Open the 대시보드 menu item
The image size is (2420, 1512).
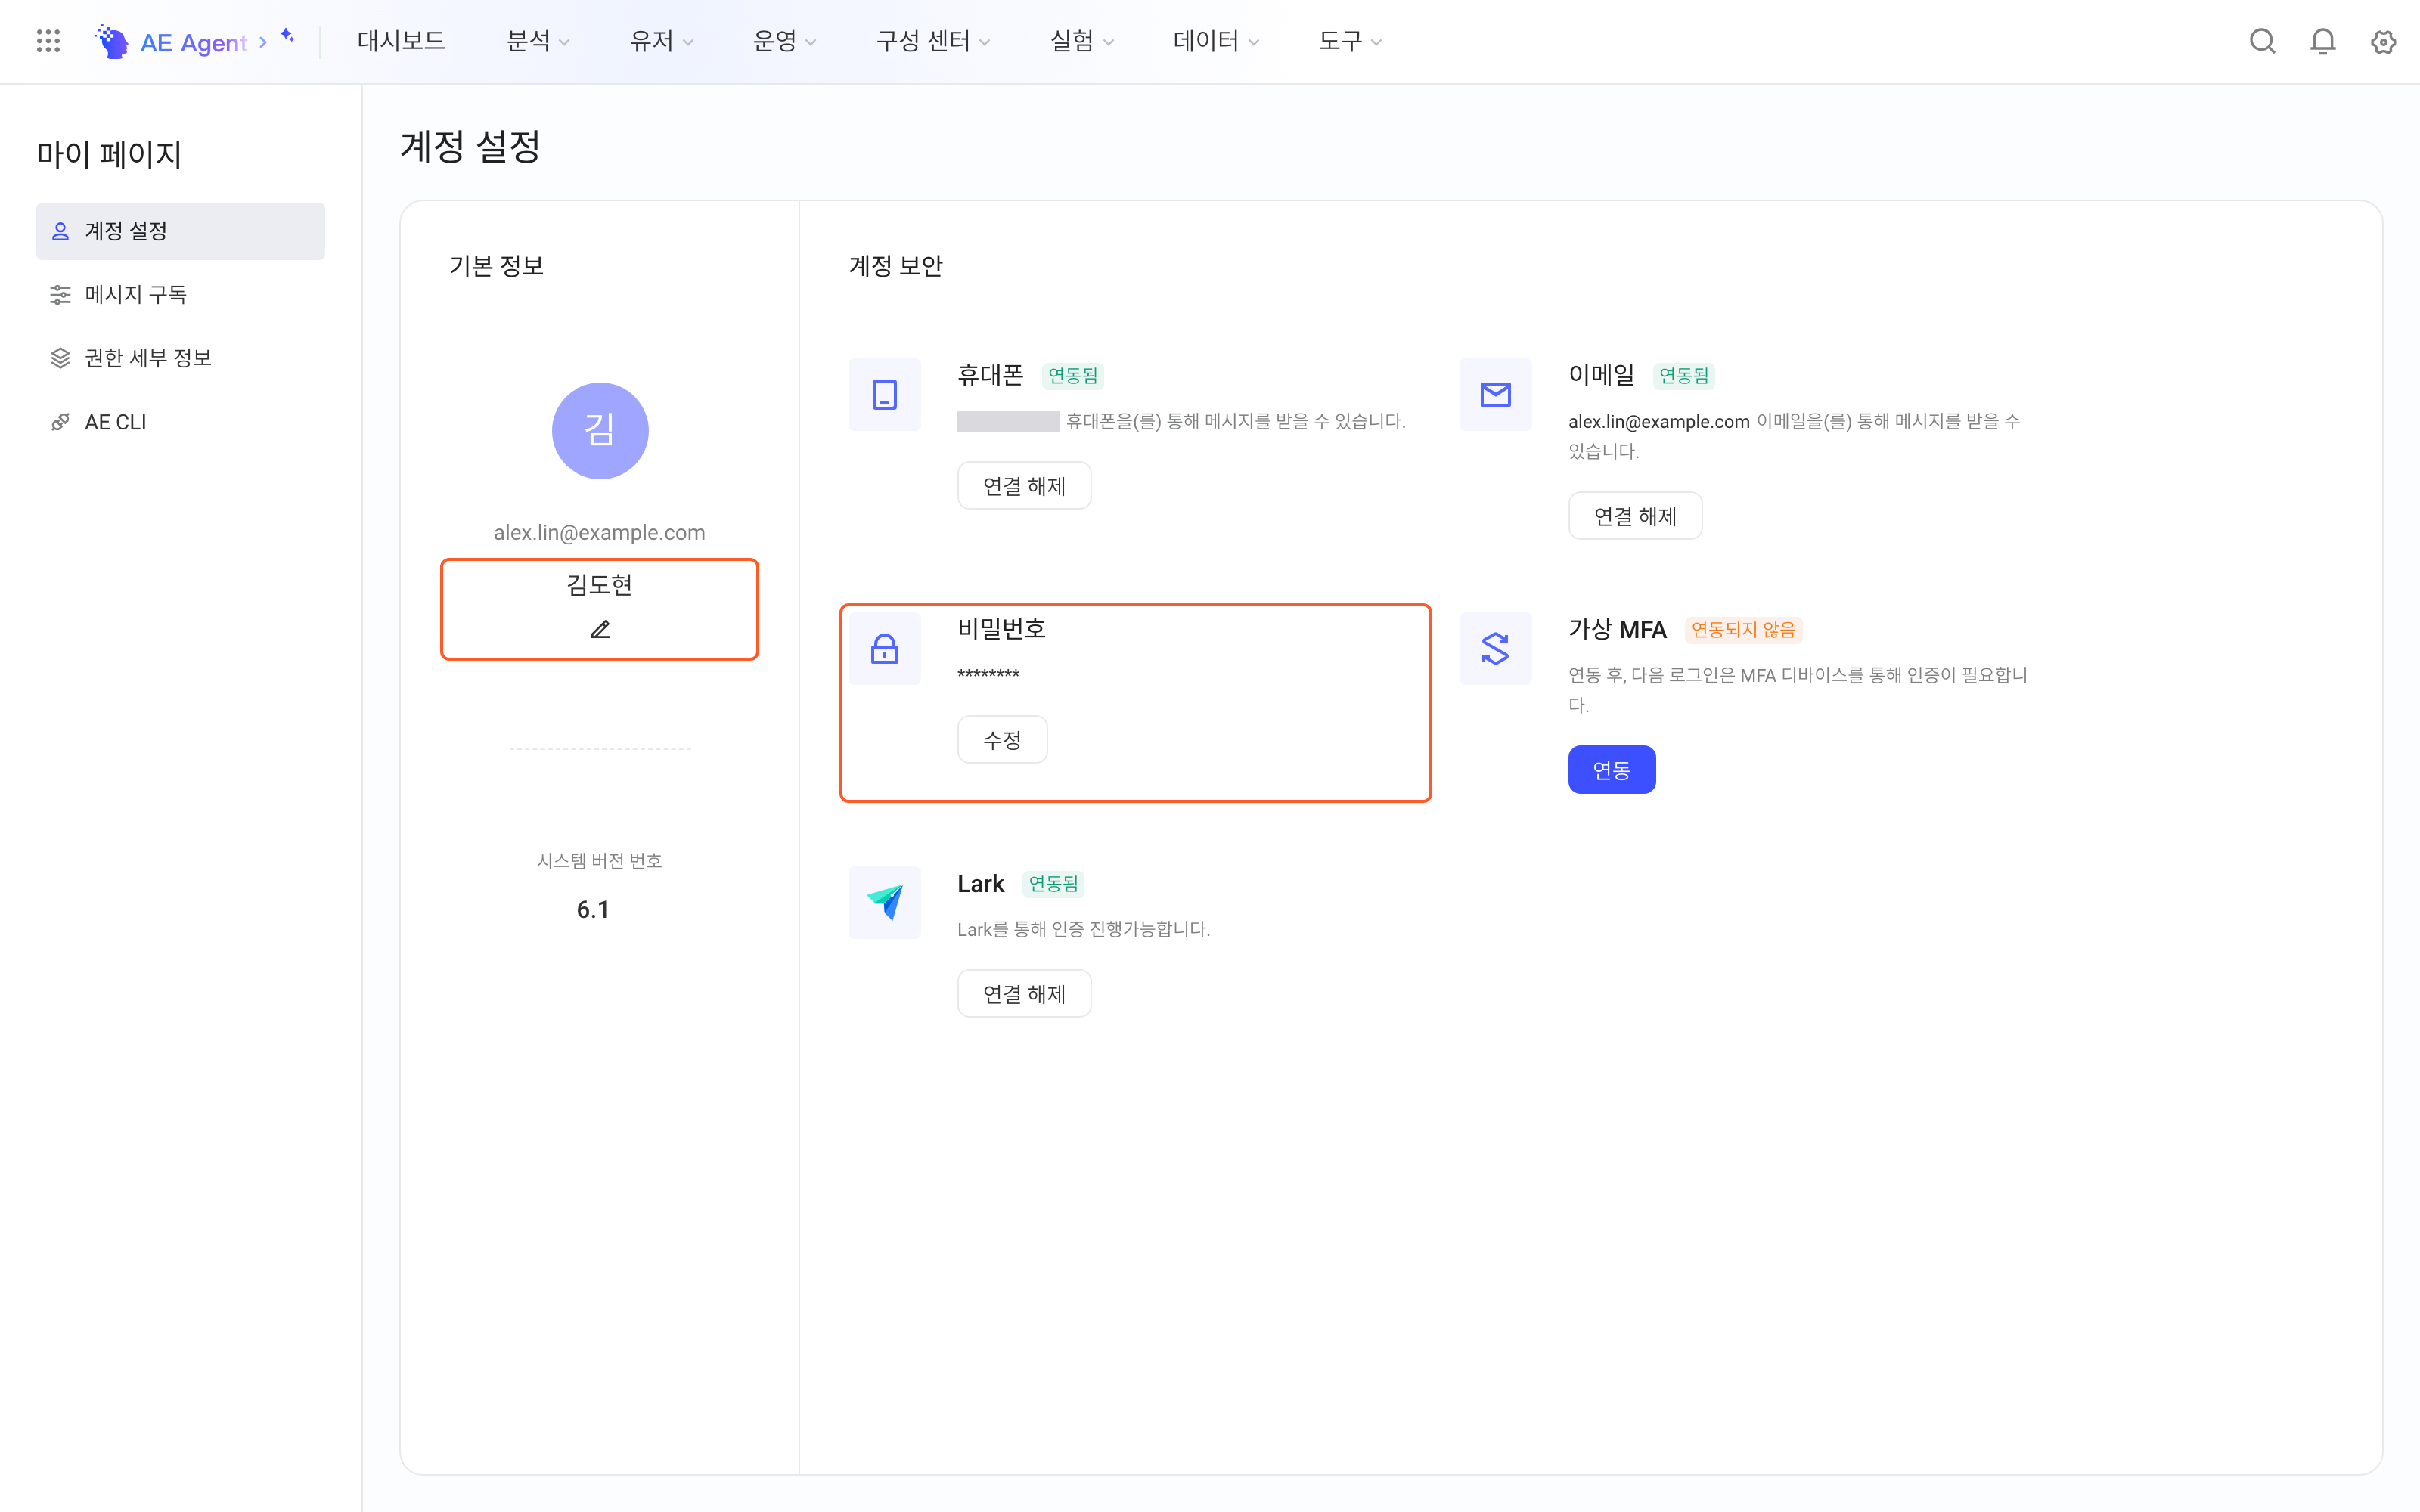click(401, 41)
